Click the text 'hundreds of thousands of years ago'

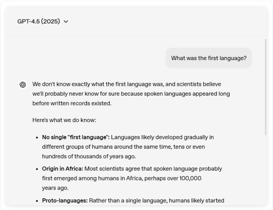[x=88, y=156]
